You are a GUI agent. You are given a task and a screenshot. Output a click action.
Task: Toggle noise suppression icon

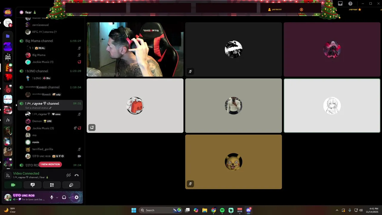[x=69, y=175]
